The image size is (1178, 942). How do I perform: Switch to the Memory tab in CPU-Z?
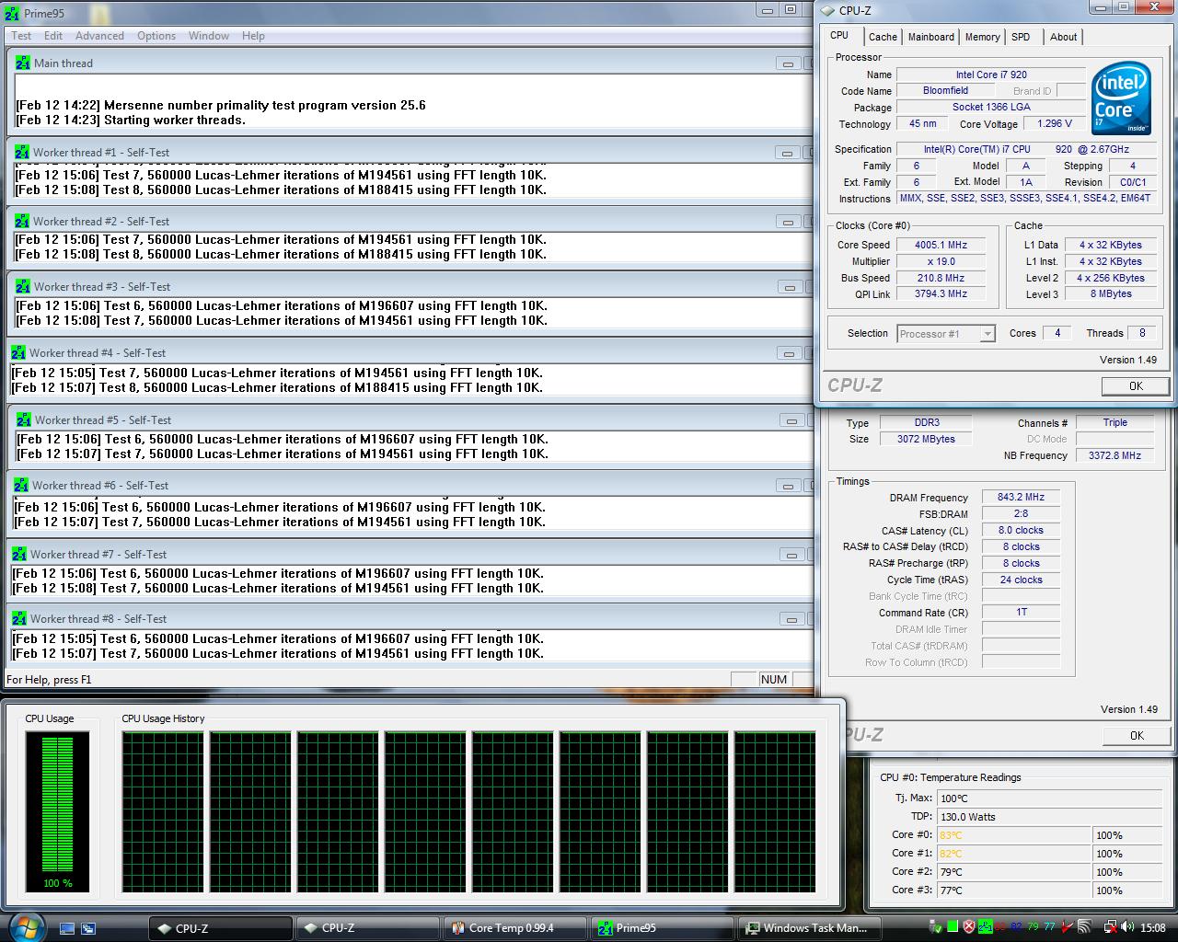983,37
